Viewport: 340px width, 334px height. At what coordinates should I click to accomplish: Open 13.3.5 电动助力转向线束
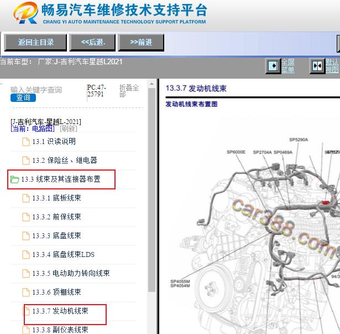71,274
